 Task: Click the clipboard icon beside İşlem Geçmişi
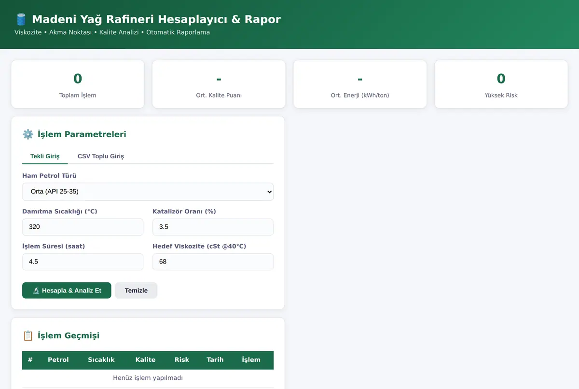pyautogui.click(x=28, y=335)
